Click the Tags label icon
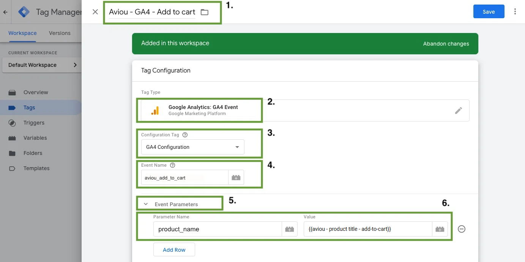 (12, 108)
